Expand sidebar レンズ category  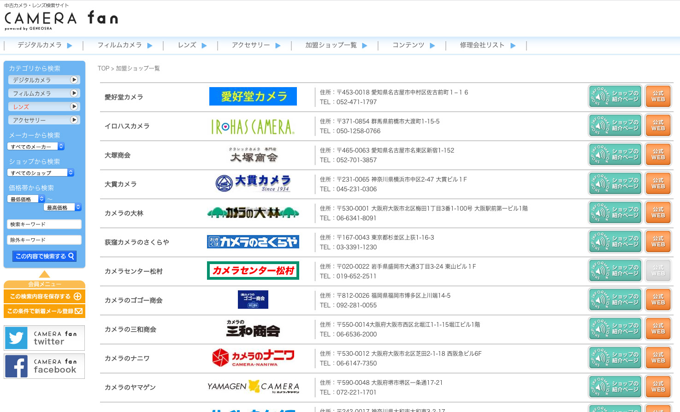[44, 106]
